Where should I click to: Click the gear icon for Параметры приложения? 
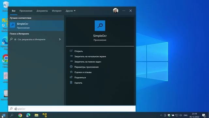coord(71,67)
